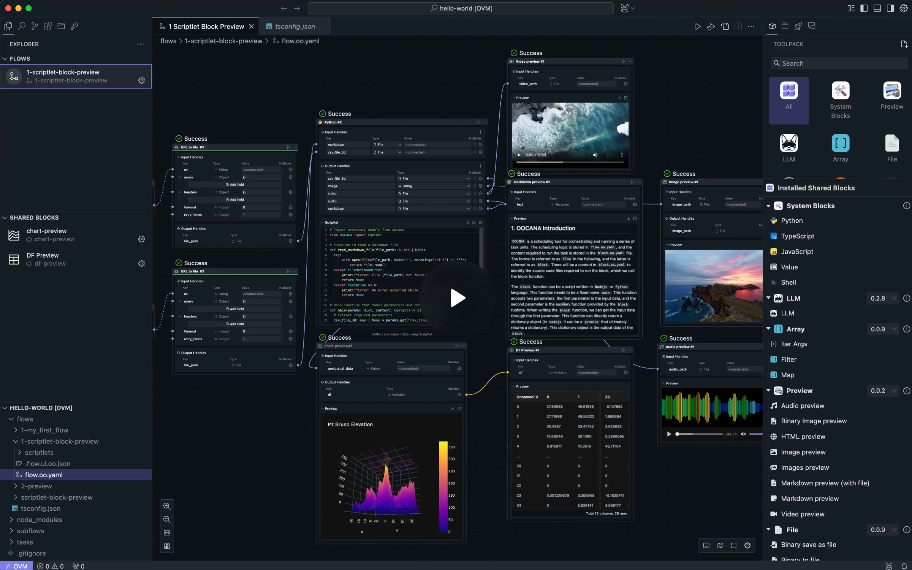The image size is (912, 570).
Task: Click the Toolpack Search field
Action: 839,63
